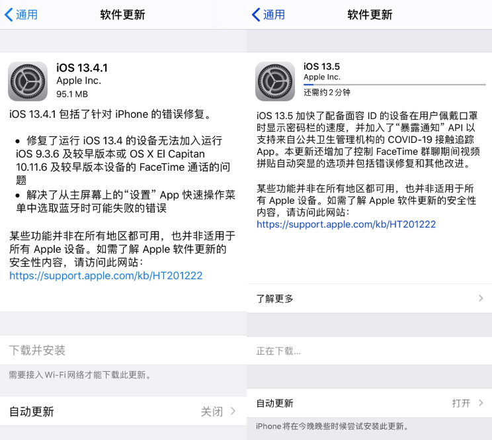The width and height of the screenshot is (492, 440).
Task: Tap the iOS 13.5 settings gear icon
Action: (x=275, y=81)
